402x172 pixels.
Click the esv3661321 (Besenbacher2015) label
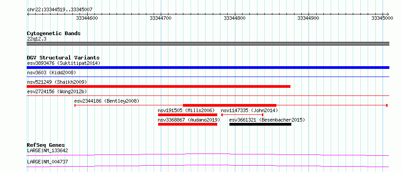coord(267,120)
